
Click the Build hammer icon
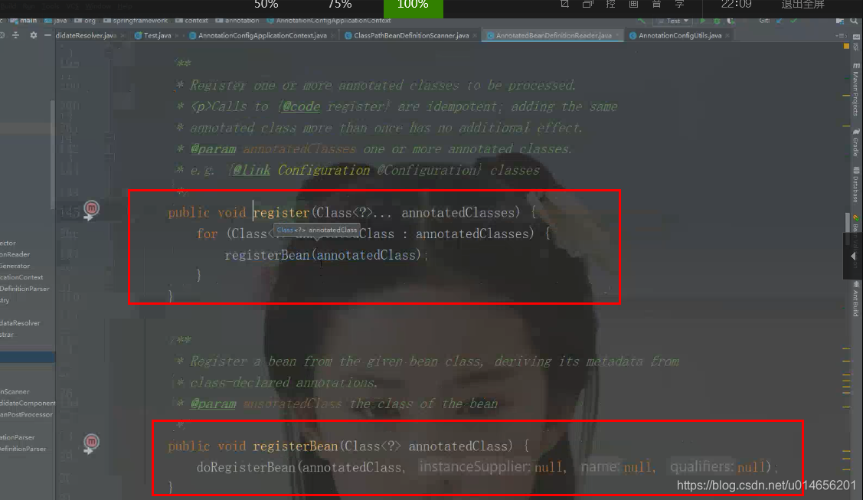pyautogui.click(x=642, y=21)
